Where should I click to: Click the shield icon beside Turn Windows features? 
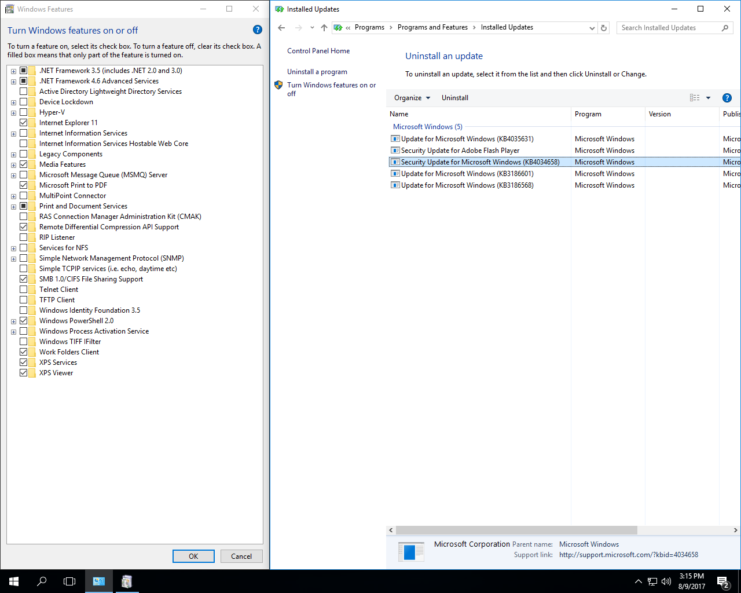click(278, 85)
